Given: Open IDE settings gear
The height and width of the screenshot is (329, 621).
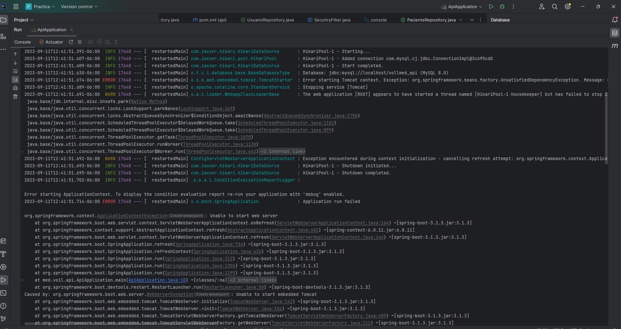Looking at the screenshot, I should (568, 6).
